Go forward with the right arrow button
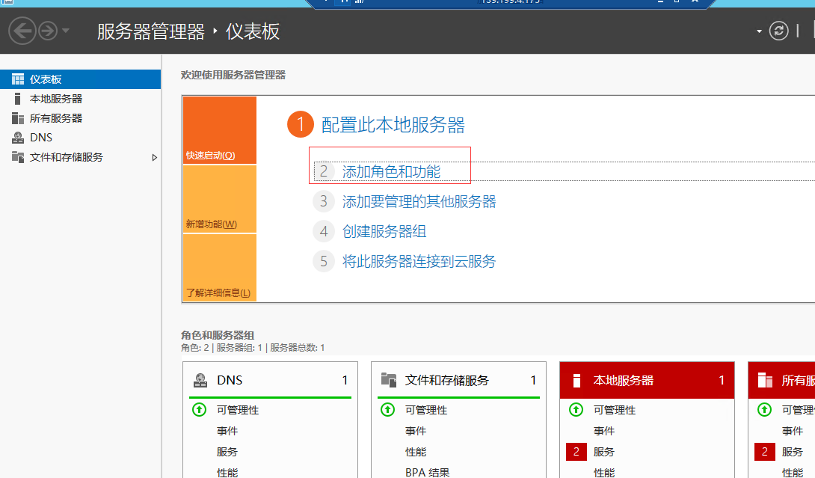Image resolution: width=815 pixels, height=478 pixels. [x=48, y=31]
